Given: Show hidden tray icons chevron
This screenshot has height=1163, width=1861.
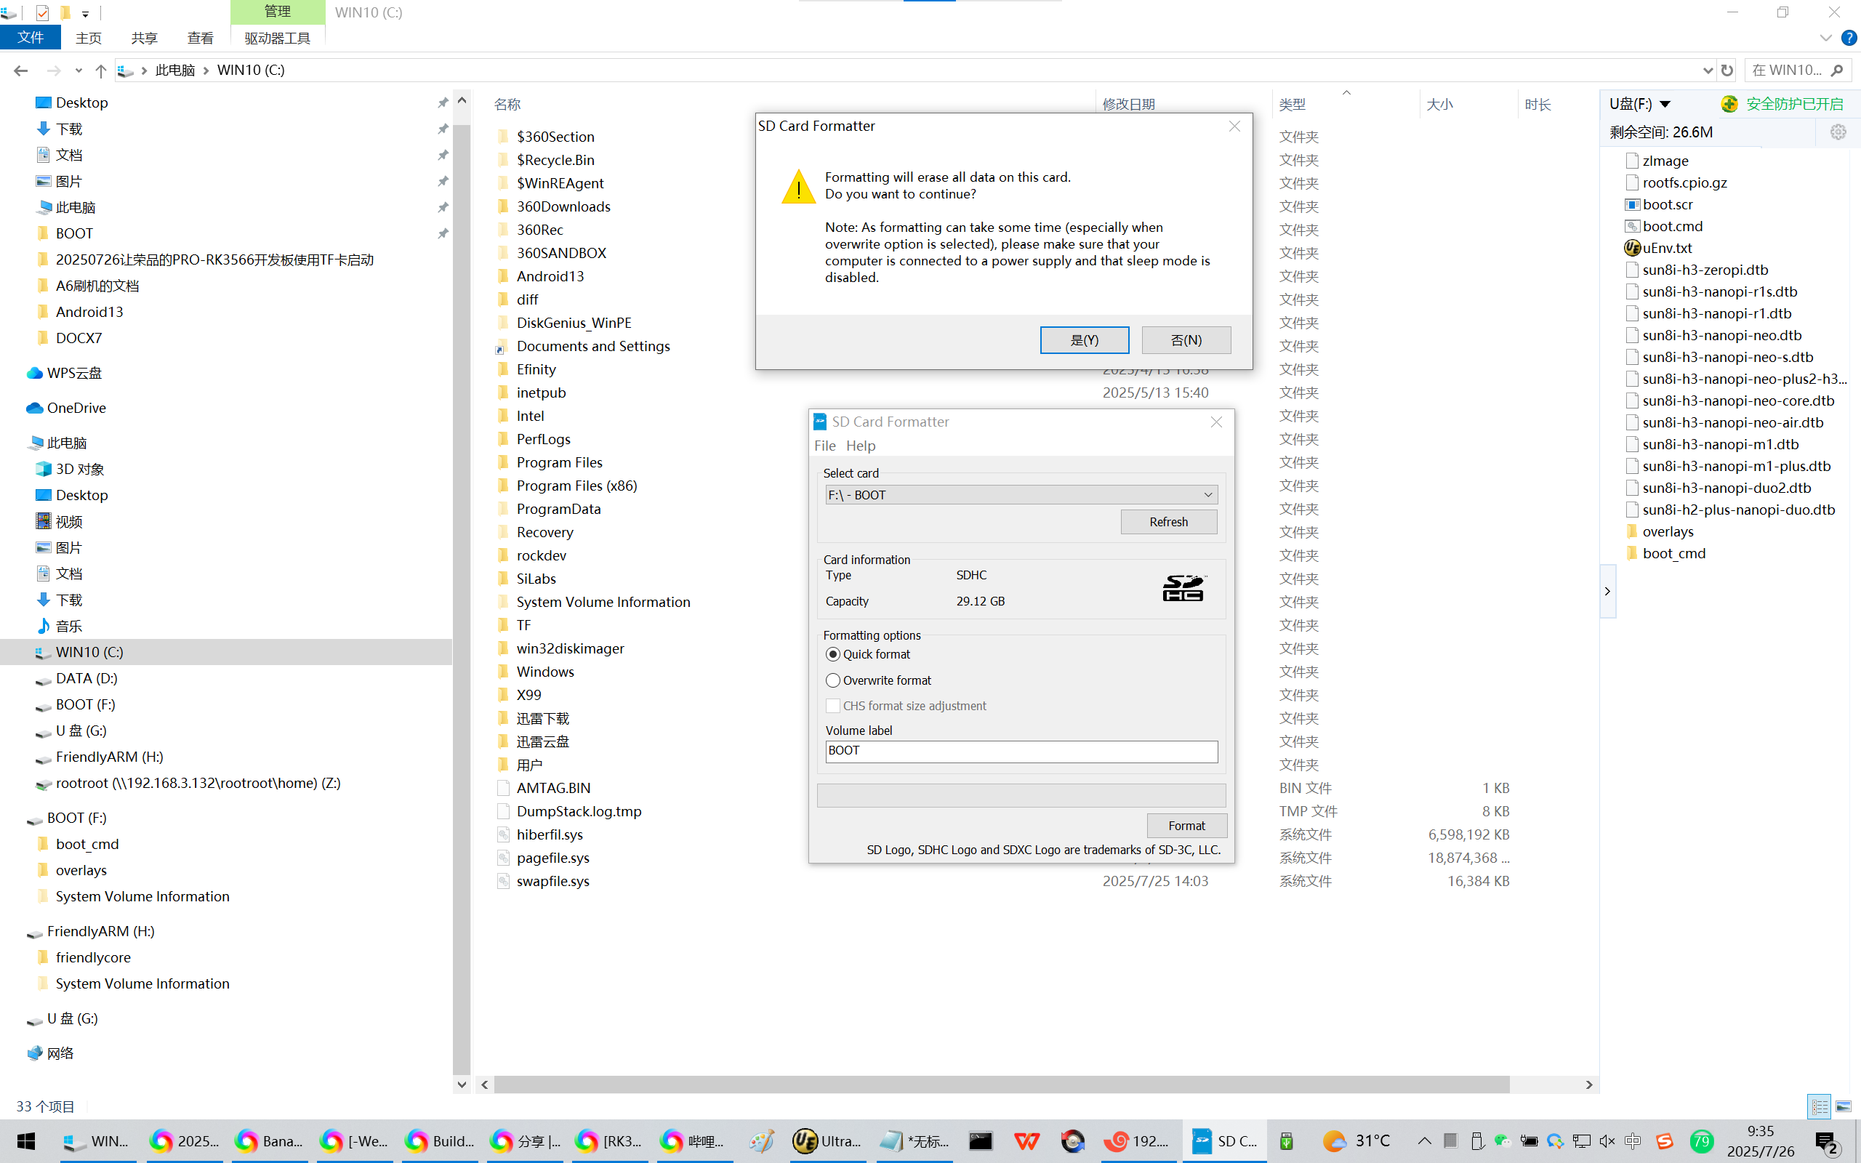Looking at the screenshot, I should pos(1424,1141).
